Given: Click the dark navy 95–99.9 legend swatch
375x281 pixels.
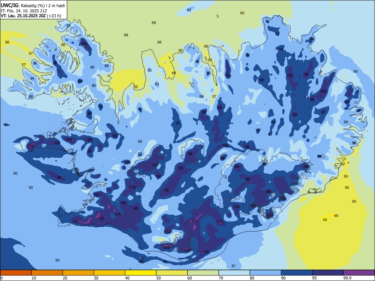Looking at the screenshot, I should 328,273.
